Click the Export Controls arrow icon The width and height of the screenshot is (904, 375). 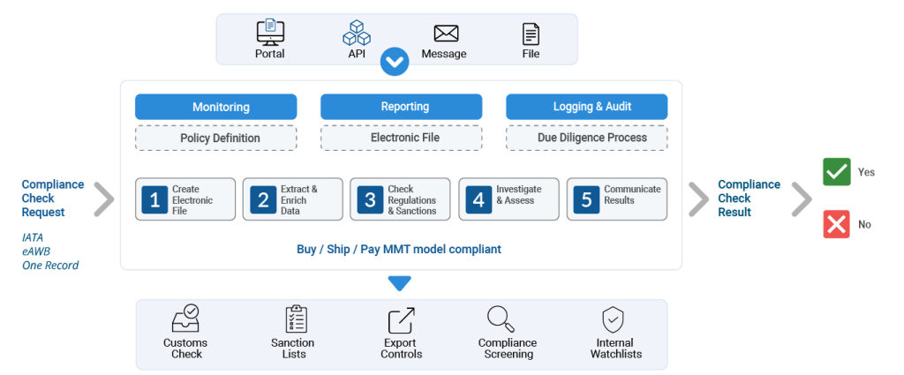(x=402, y=320)
